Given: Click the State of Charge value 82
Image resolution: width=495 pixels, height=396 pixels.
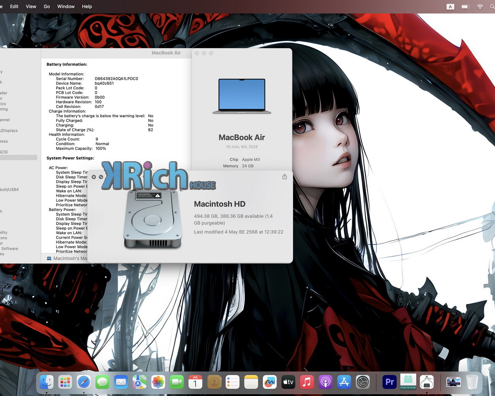Looking at the screenshot, I should 150,130.
